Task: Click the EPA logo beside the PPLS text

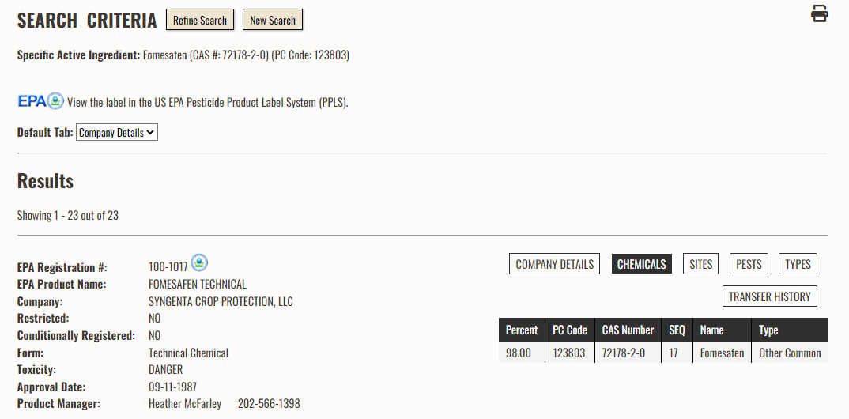Action: pos(40,101)
